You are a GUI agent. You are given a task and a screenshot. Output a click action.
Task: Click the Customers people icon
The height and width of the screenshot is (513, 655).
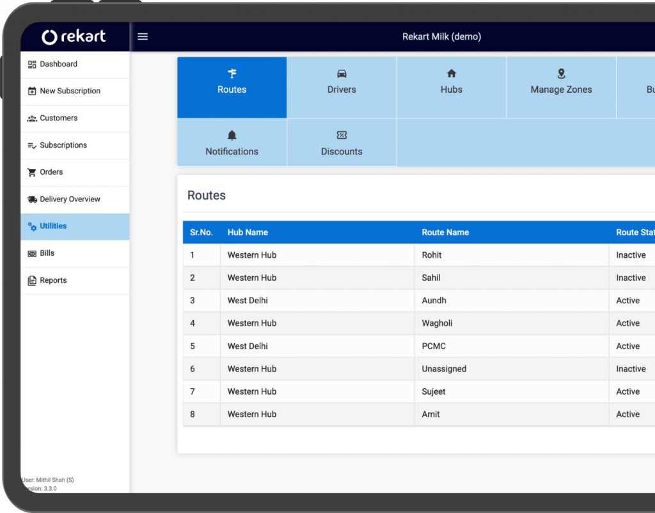click(31, 118)
